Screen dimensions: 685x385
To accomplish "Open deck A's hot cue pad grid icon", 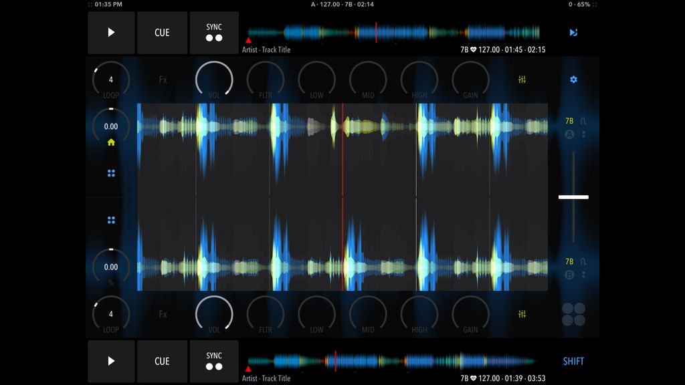I will point(111,172).
